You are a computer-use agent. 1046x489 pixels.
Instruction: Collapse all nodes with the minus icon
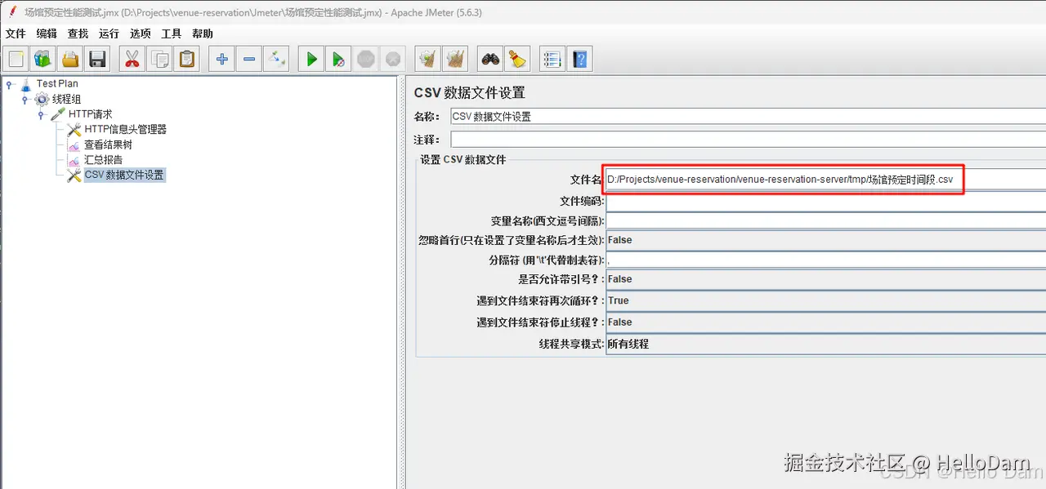[249, 59]
